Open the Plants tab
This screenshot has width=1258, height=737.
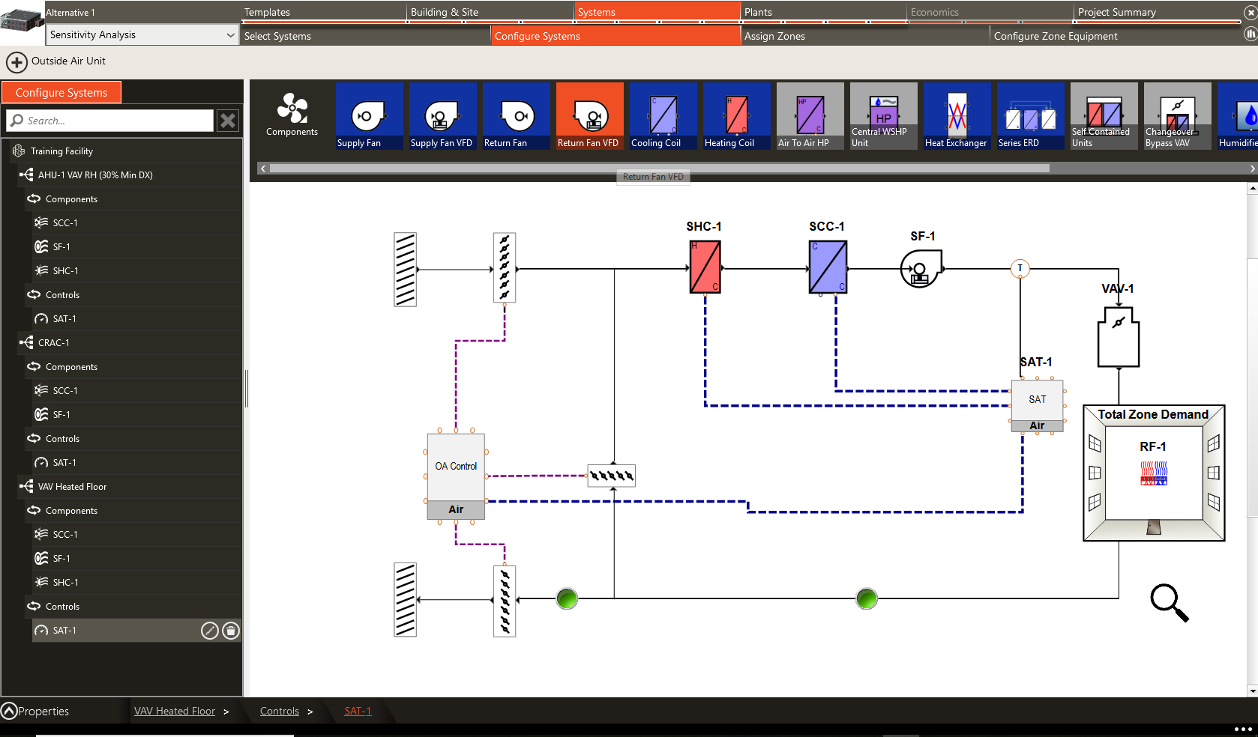click(824, 12)
